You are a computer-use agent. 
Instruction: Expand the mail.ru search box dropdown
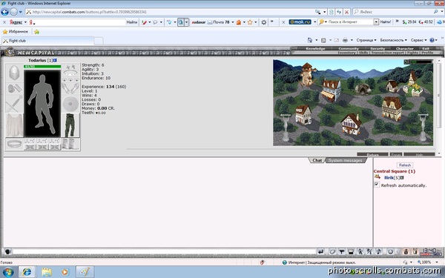click(x=376, y=21)
